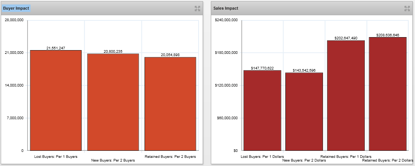Select the Lost Buyers: Per 1 Buyers bar
The height and width of the screenshot is (166, 415).
point(56,100)
